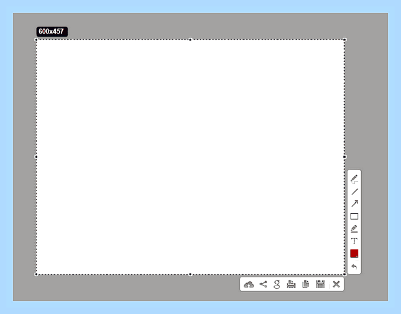Click the top-middle selection handle
401x314 pixels.
tap(190, 39)
